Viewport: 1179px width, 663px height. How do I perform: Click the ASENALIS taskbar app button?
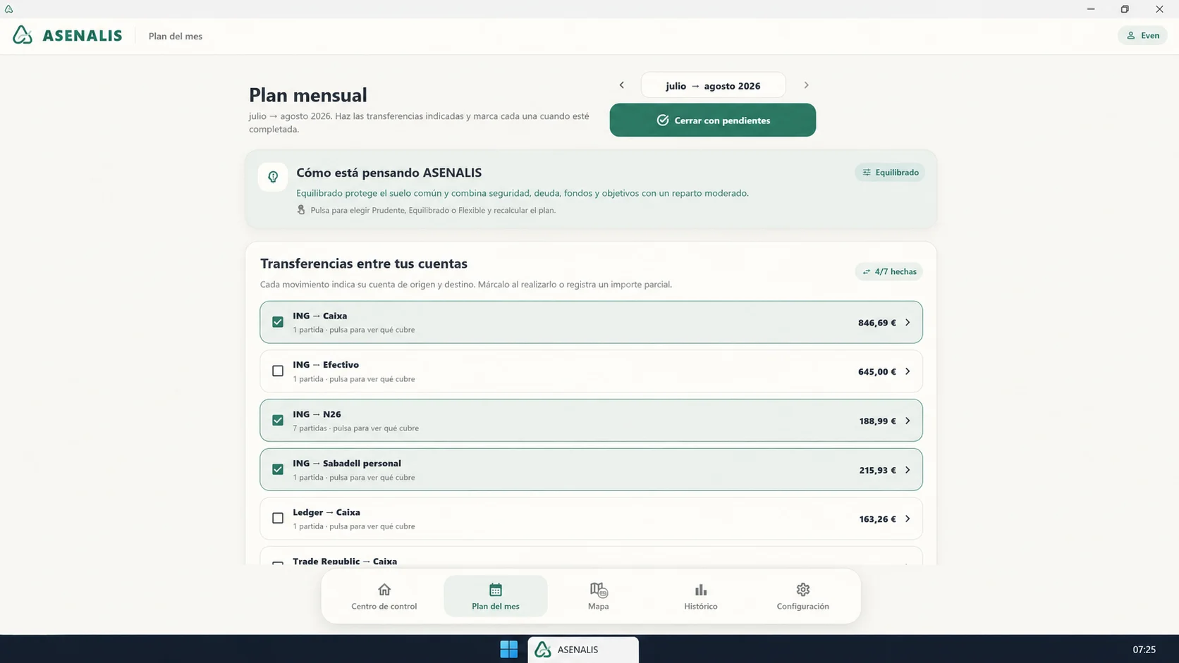[583, 650]
